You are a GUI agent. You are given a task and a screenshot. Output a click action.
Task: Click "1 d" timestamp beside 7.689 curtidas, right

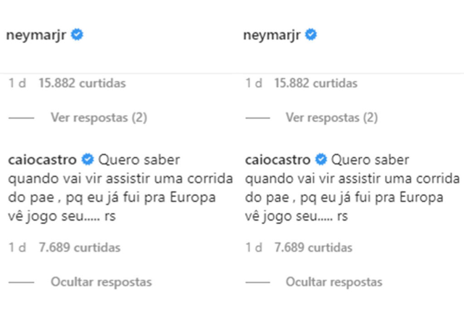254,247
